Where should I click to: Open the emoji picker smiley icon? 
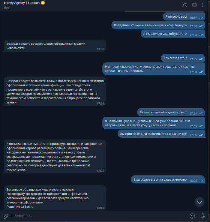192,216
